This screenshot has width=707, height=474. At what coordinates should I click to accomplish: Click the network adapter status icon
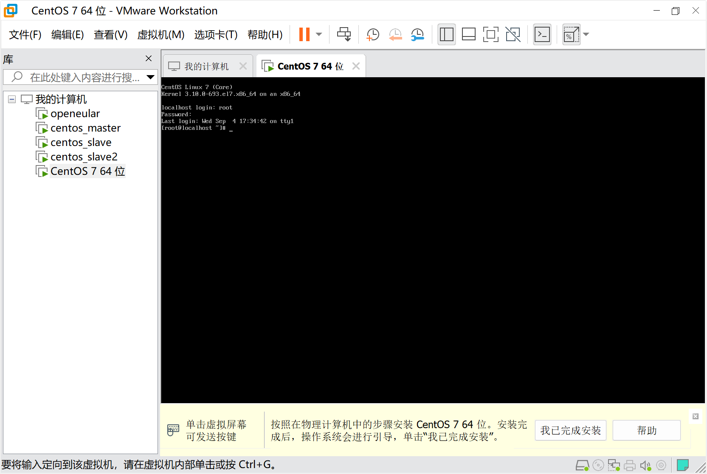click(614, 466)
